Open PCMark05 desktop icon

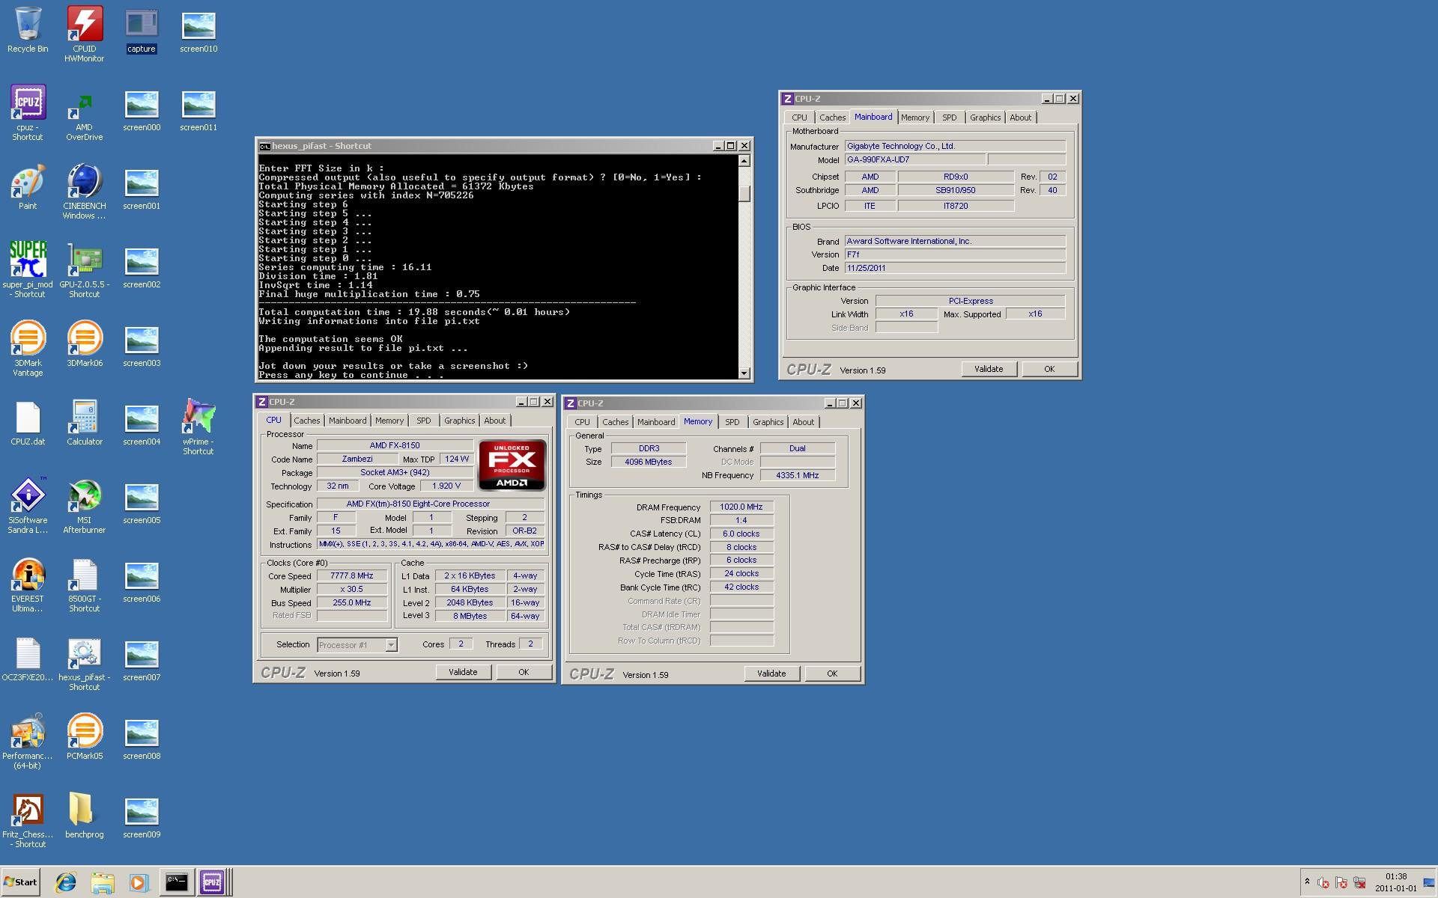85,737
